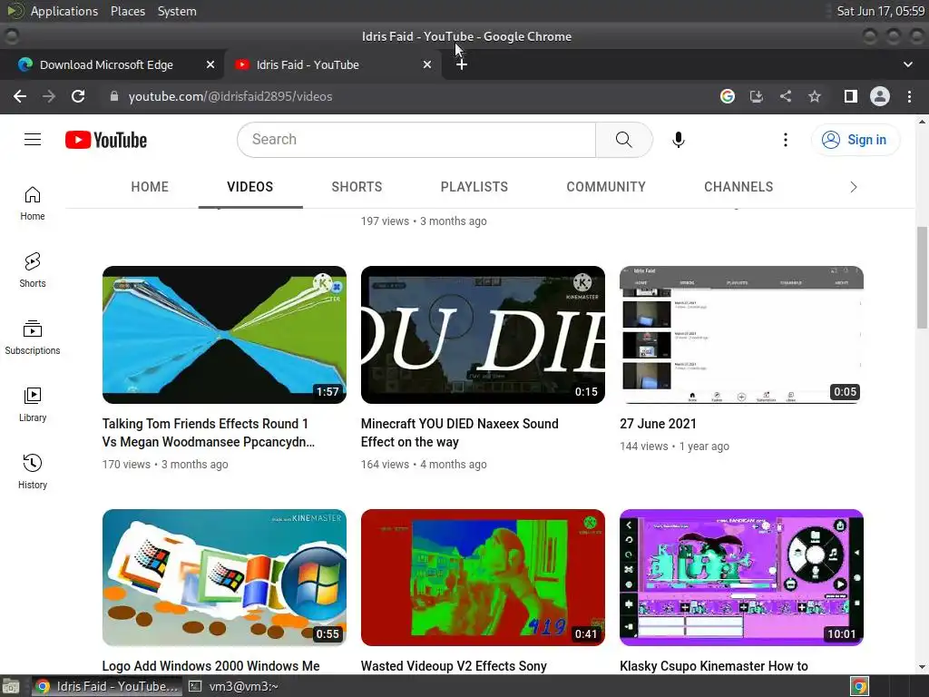The image size is (929, 697).
Task: Open Klasky Csupo Kinemaster video title
Action: coord(714,666)
